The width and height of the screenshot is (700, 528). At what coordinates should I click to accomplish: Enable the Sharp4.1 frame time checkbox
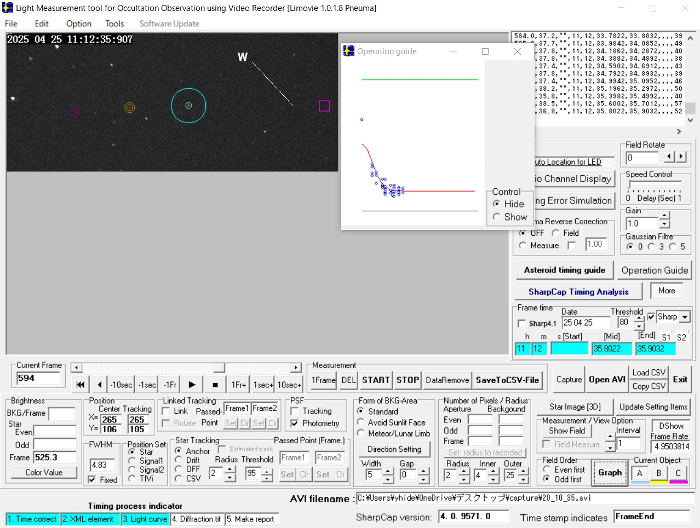[521, 323]
